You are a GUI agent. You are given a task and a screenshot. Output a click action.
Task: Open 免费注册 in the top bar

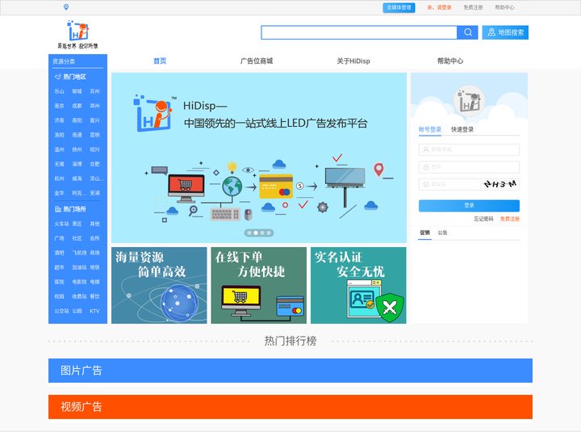(473, 7)
